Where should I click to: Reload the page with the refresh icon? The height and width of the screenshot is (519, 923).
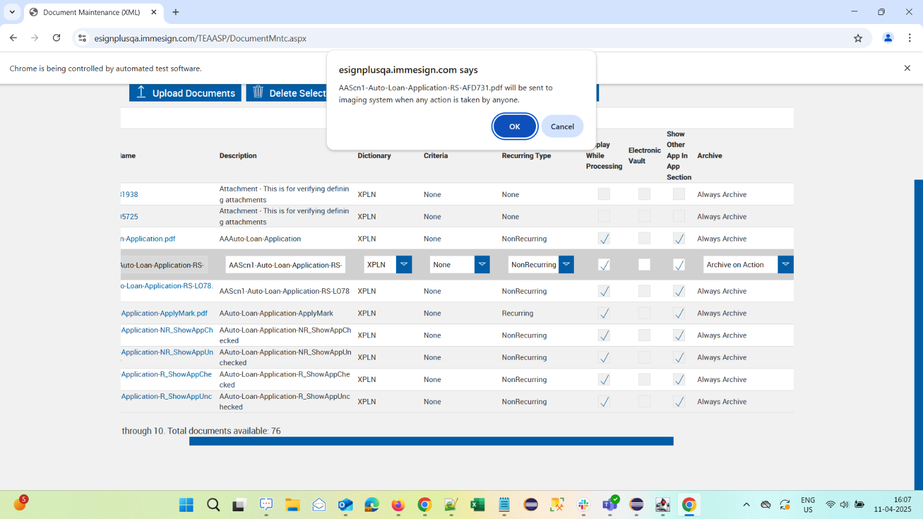pos(56,38)
